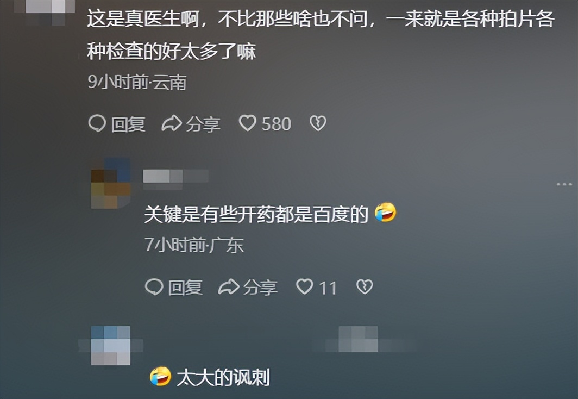This screenshot has width=578, height=399.
Task: Click the share arrow icon beside 580 likes
Action: [172, 123]
